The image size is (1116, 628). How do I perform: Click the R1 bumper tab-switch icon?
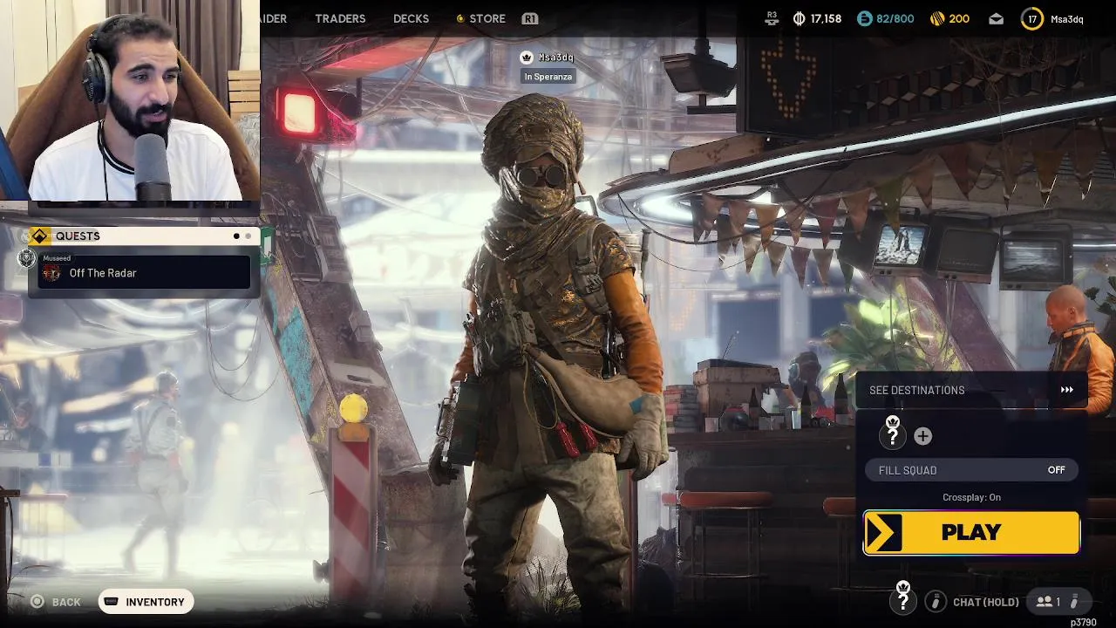[x=529, y=18]
